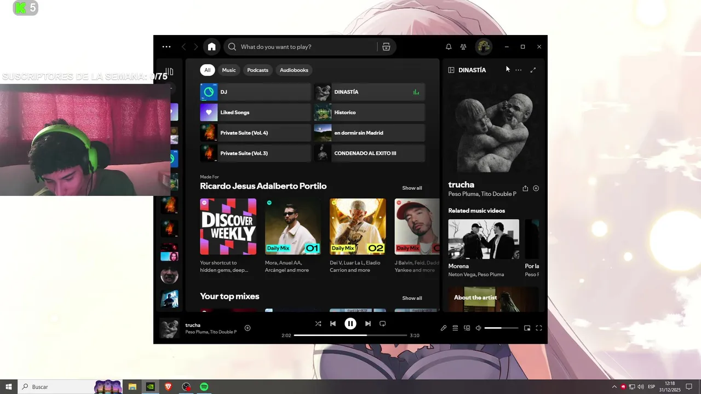Open the Historico shortcut
The height and width of the screenshot is (394, 701).
369,112
